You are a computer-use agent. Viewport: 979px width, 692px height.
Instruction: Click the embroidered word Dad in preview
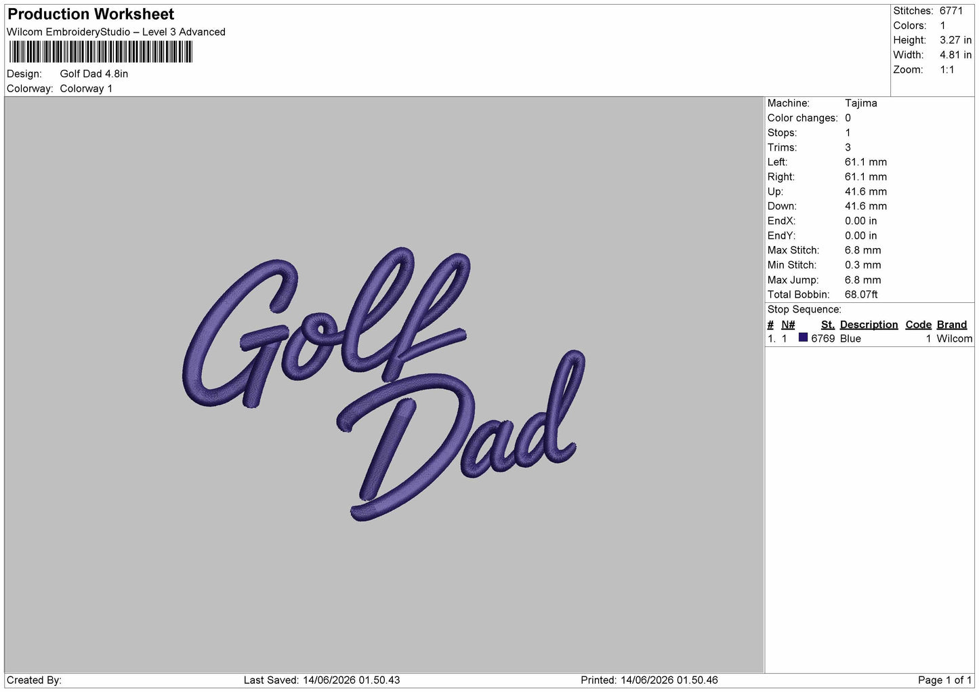(461, 437)
